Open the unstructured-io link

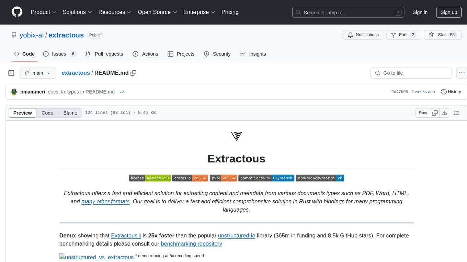click(237, 236)
